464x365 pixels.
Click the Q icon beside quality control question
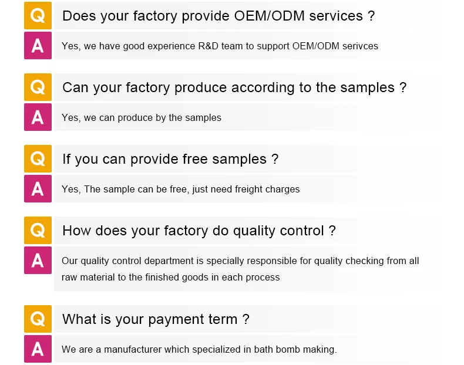click(x=38, y=231)
